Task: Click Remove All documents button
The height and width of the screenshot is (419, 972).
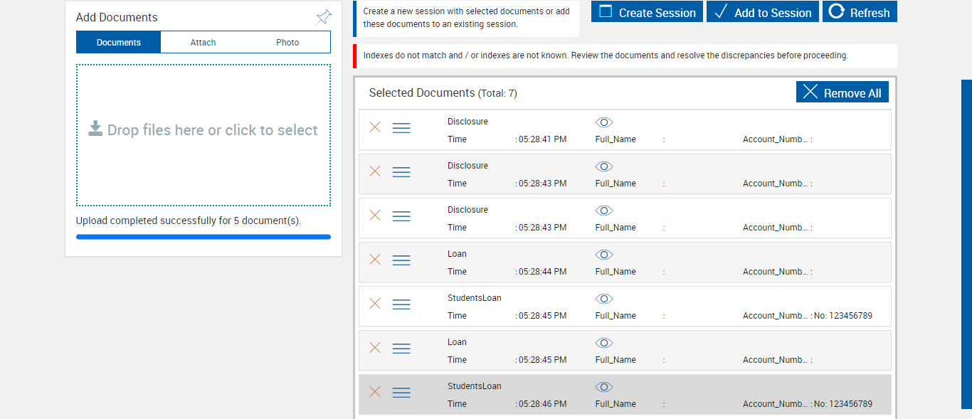Action: (842, 92)
